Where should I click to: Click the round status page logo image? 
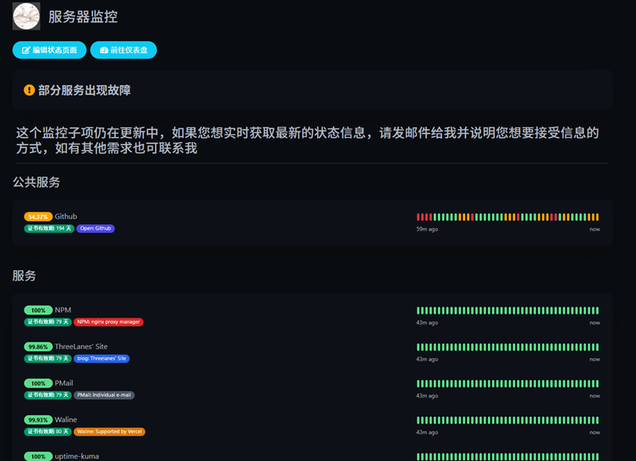(26, 16)
